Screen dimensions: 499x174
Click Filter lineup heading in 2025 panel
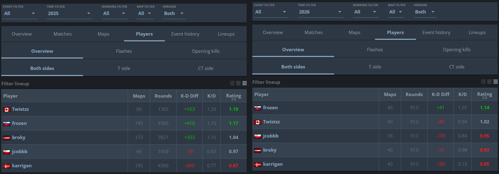[15, 84]
